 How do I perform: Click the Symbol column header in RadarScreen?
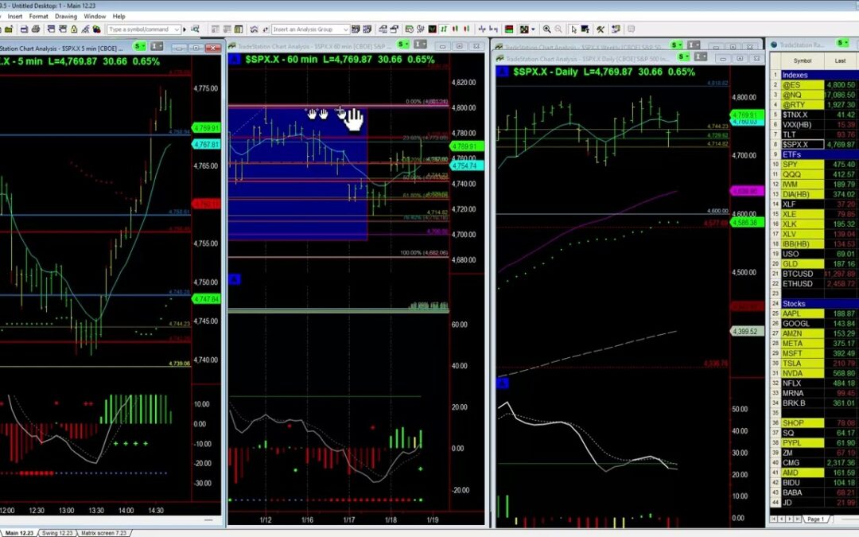802,60
